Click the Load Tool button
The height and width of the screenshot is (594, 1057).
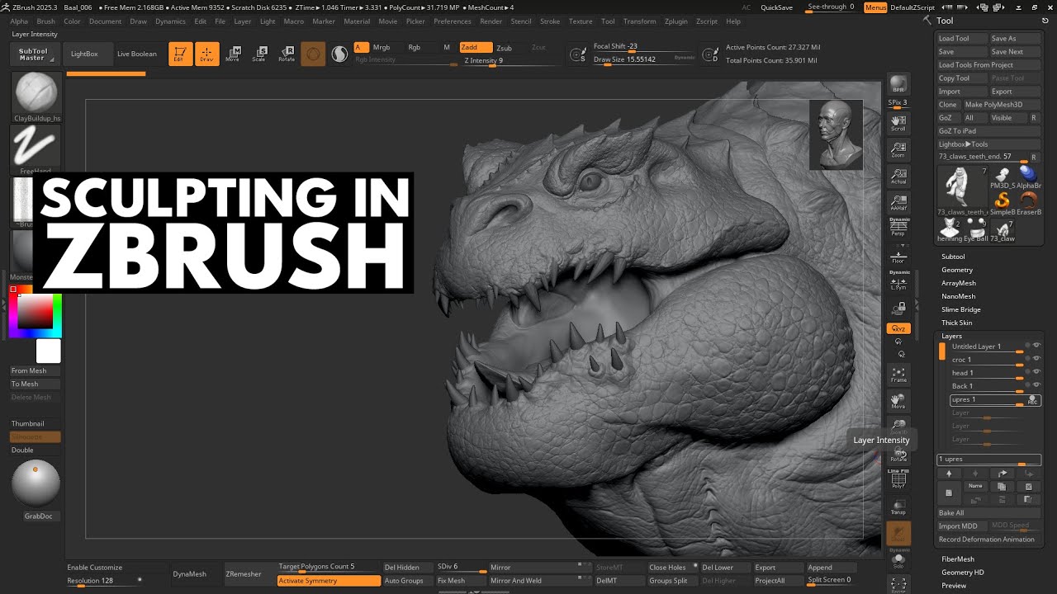tap(961, 38)
